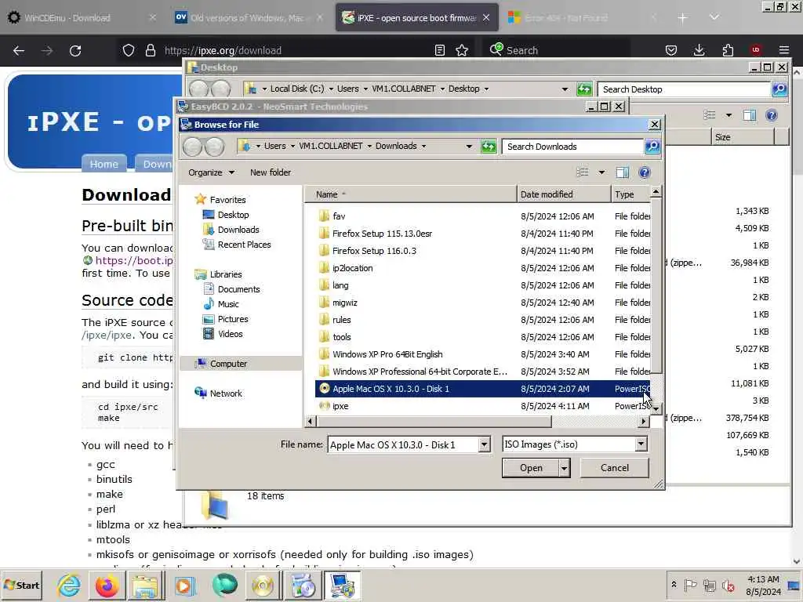Open a new Firefox tab
The width and height of the screenshot is (803, 602).
coord(682,18)
